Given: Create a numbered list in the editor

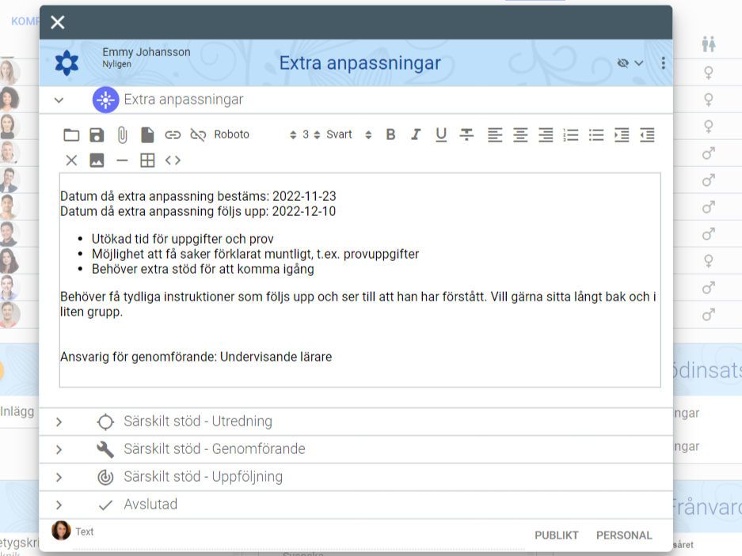Looking at the screenshot, I should 571,135.
